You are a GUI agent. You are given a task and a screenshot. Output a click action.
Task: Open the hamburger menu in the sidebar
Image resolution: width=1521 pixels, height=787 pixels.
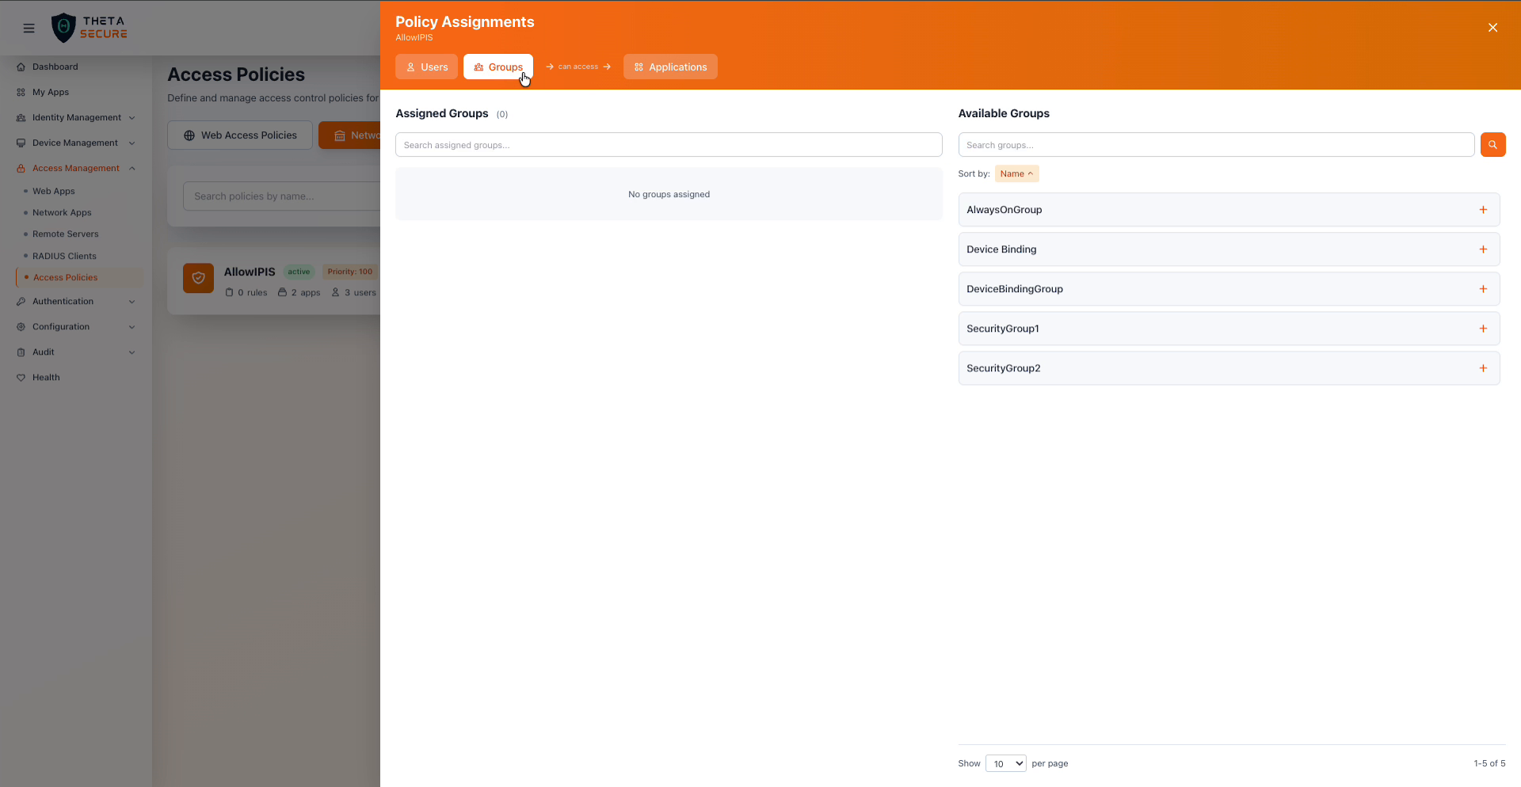pyautogui.click(x=29, y=28)
